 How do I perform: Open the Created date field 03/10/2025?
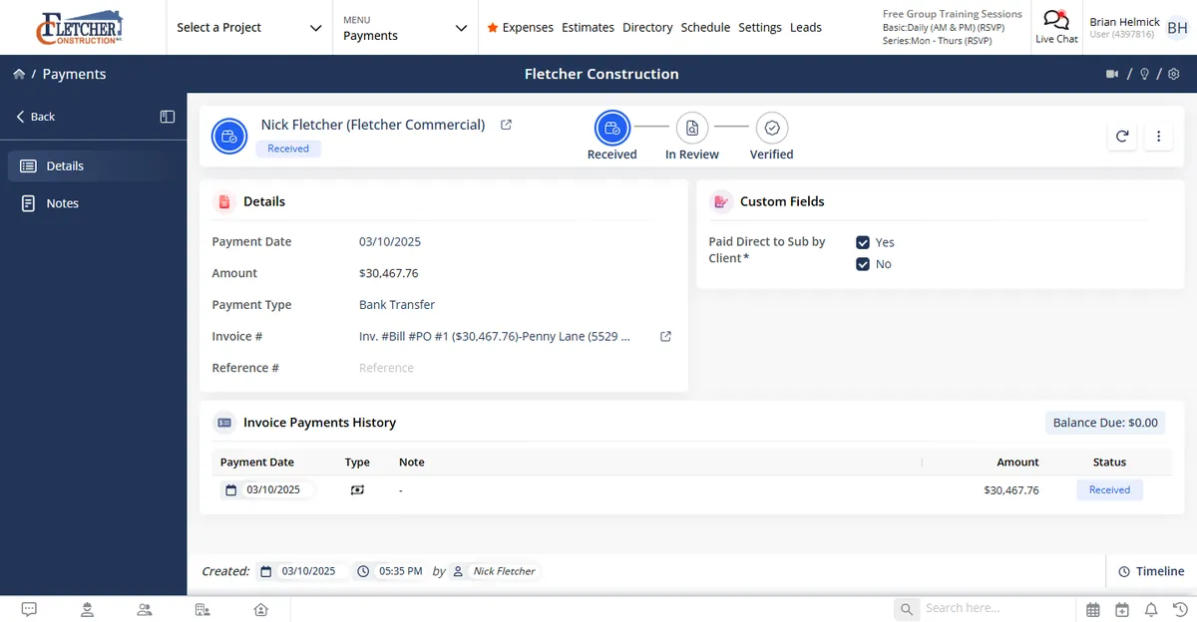(x=302, y=571)
